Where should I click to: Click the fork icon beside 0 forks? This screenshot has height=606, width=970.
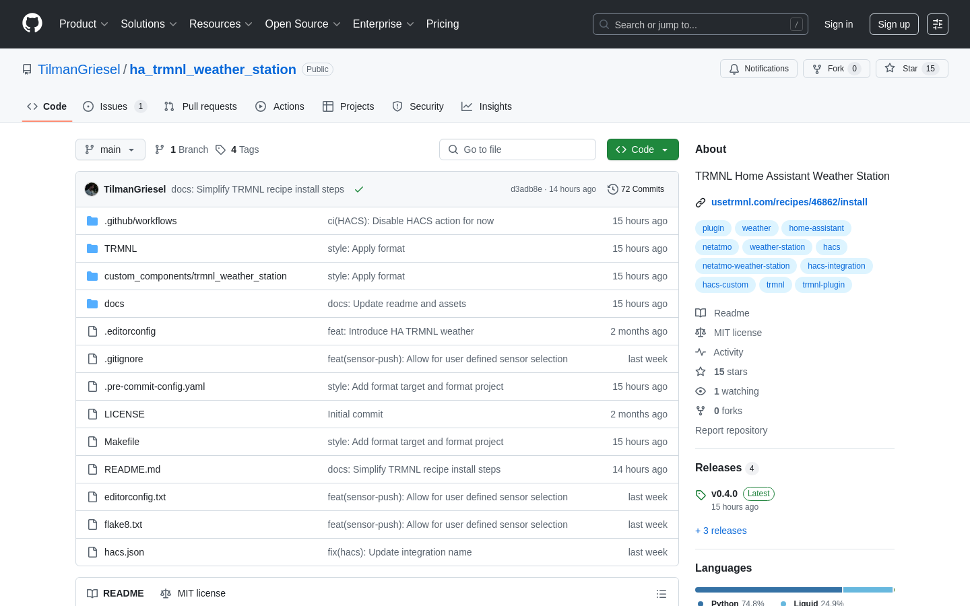pyautogui.click(x=701, y=411)
